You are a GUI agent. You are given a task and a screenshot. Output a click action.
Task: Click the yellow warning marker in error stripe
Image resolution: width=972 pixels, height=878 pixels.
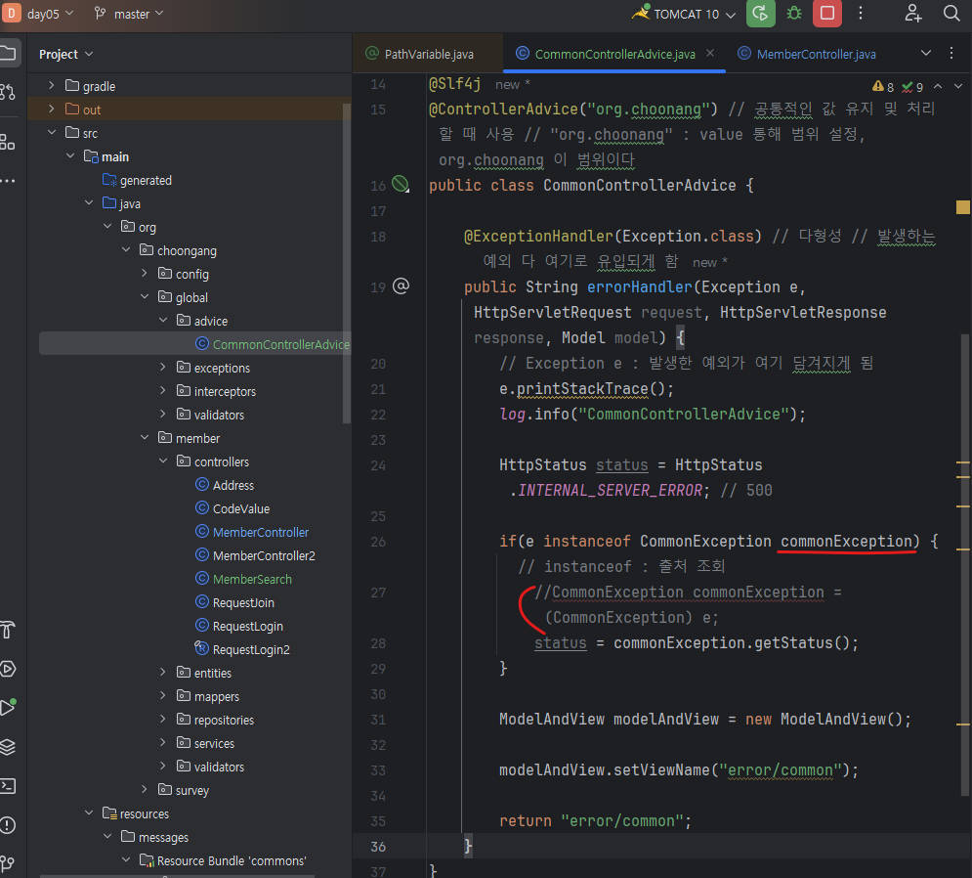(x=962, y=206)
